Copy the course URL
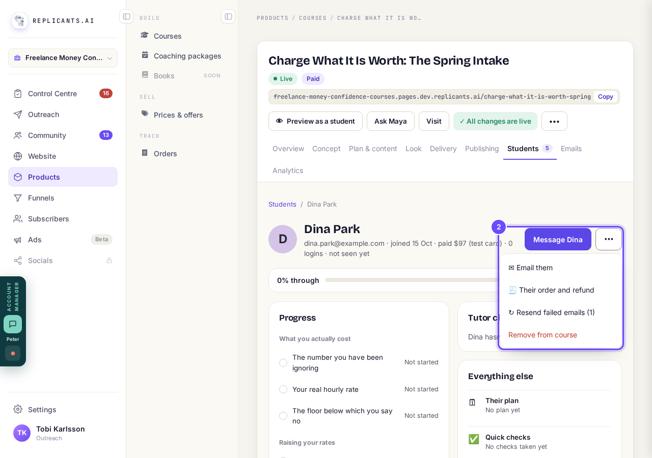The height and width of the screenshot is (458, 652). point(606,97)
